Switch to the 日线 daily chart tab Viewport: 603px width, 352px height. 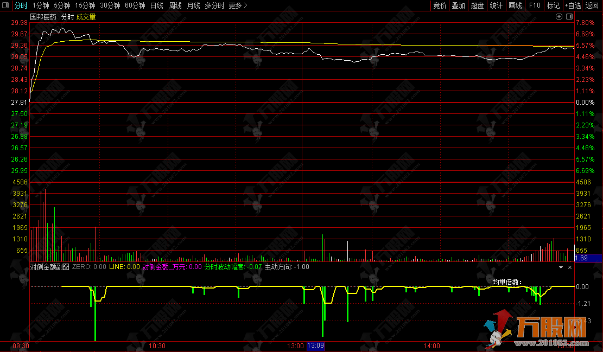[156, 5]
